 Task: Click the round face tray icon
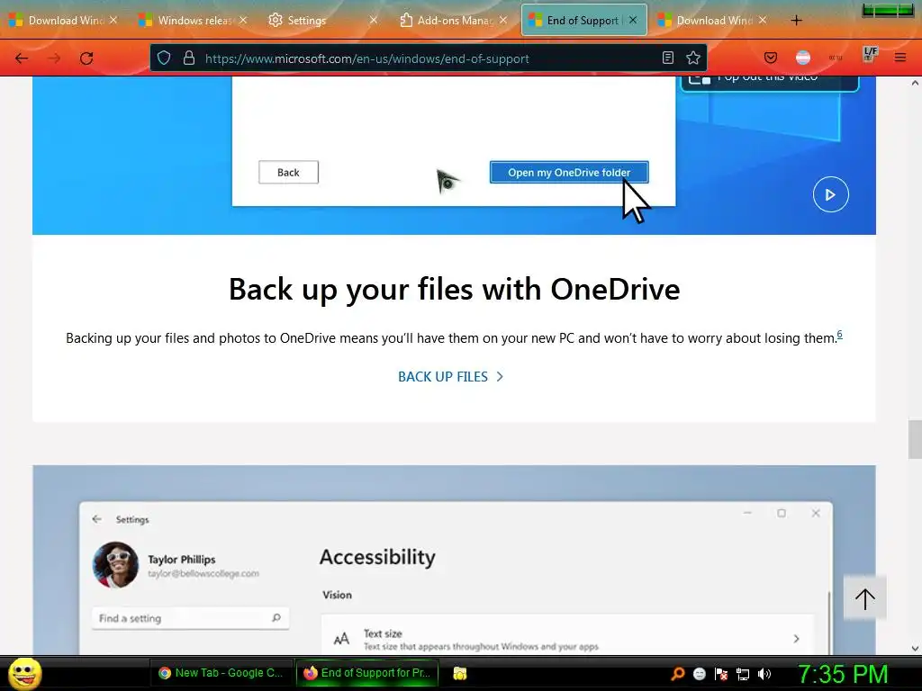pyautogui.click(x=699, y=674)
